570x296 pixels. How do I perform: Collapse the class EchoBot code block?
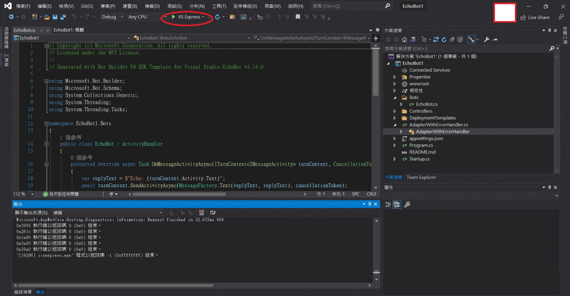tap(47, 144)
